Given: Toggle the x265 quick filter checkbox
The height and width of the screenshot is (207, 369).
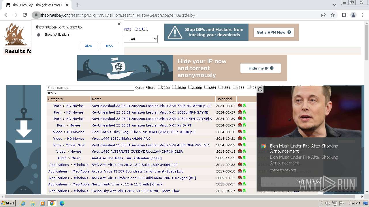Looking at the screenshot, I should point(234,87).
